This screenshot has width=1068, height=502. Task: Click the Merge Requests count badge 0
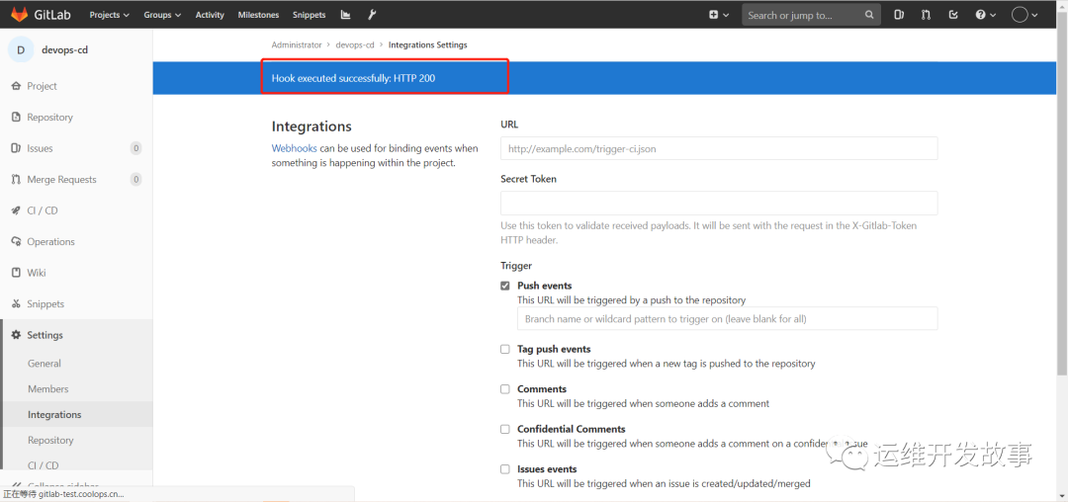coord(136,180)
